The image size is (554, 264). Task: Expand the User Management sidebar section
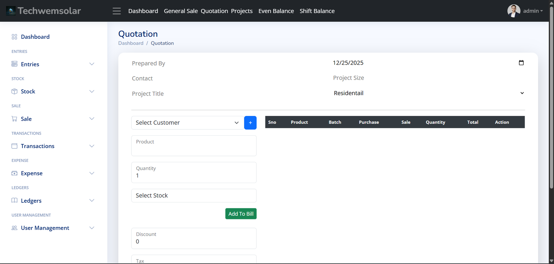92,228
